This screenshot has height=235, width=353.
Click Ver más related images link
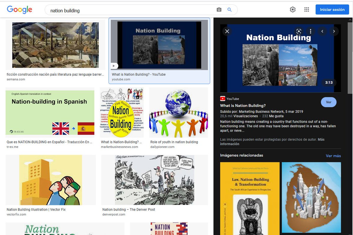tap(333, 156)
